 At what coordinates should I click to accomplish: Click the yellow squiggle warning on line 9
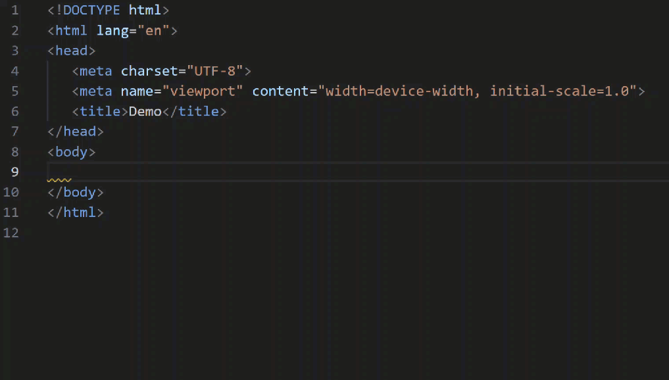(x=59, y=180)
